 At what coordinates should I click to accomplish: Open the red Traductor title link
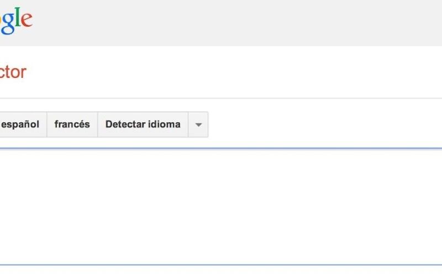13,72
